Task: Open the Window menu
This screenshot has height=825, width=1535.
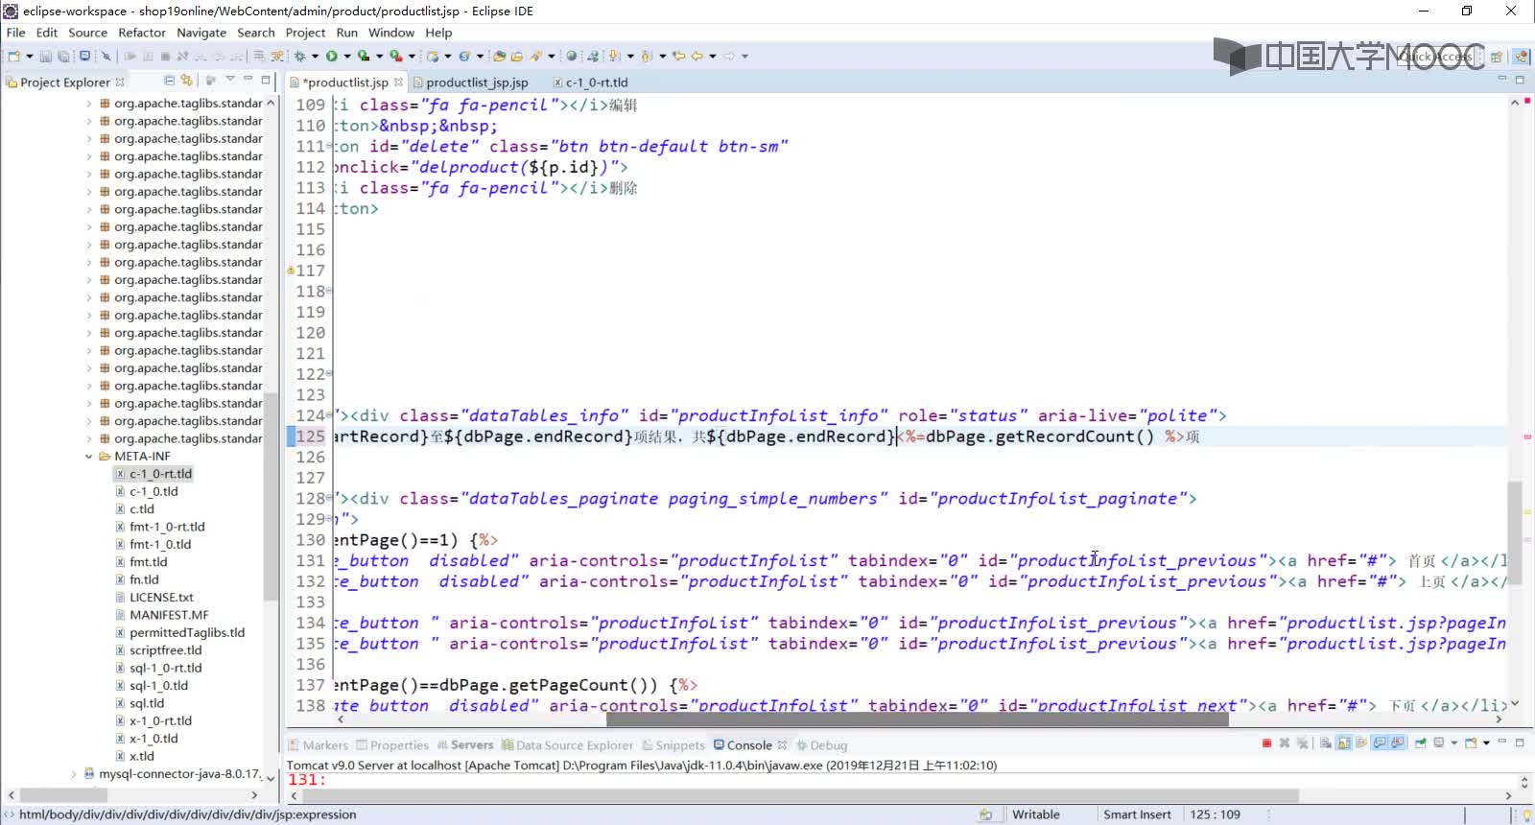Action: pos(391,33)
